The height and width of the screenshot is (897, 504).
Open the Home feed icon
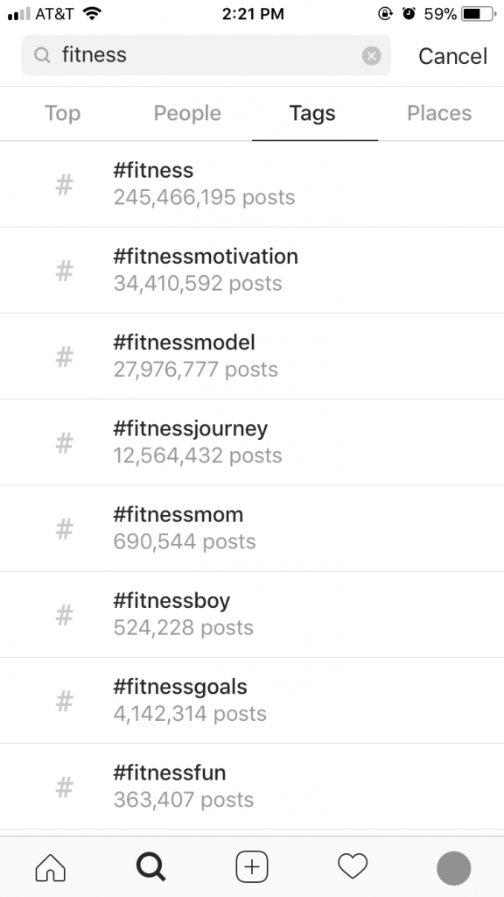pyautogui.click(x=50, y=866)
